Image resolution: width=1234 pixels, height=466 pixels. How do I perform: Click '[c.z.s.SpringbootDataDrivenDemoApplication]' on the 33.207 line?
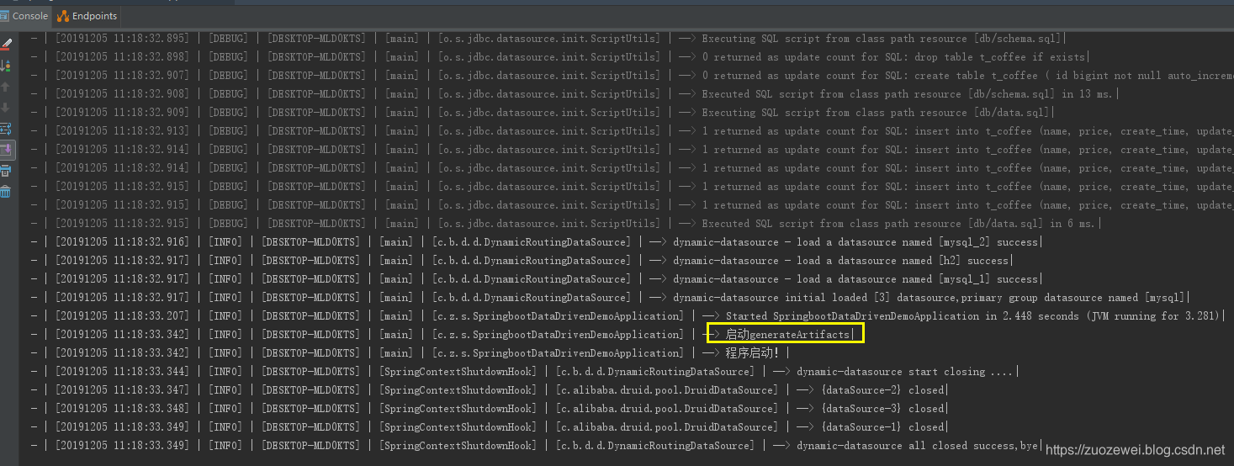point(559,316)
